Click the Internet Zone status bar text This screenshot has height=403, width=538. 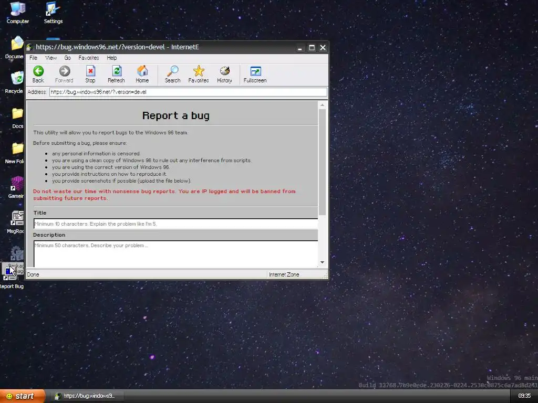[284, 274]
